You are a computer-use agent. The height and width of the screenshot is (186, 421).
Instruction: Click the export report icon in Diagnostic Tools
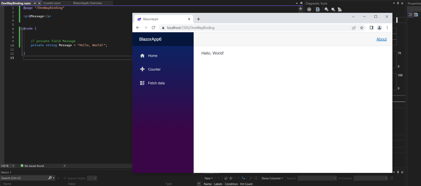(x=318, y=9)
